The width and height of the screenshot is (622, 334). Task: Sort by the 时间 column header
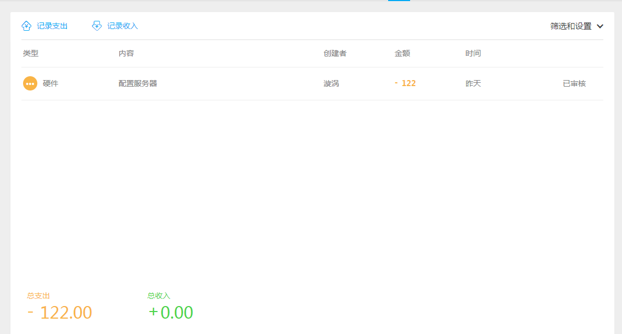click(473, 53)
